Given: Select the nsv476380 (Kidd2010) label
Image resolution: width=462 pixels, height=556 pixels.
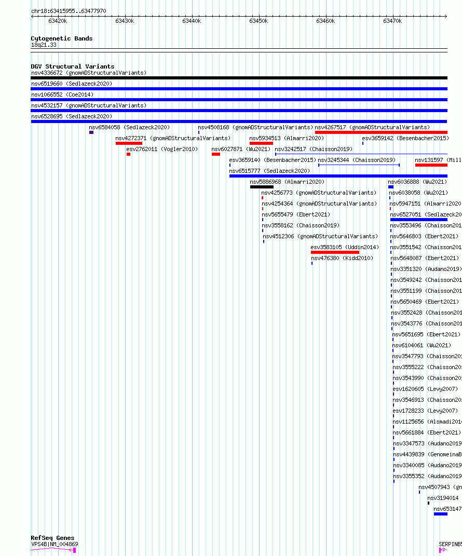Looking at the screenshot, I should click(x=342, y=258).
